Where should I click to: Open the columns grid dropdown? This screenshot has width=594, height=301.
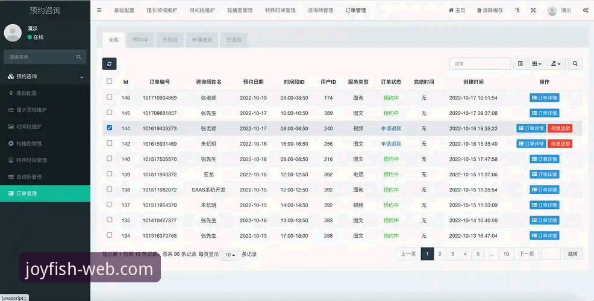tap(537, 64)
